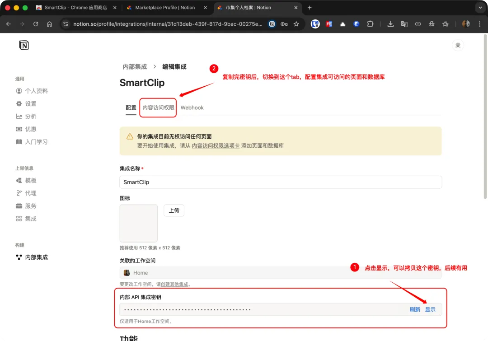Click the address bar URL
The width and height of the screenshot is (488, 341).
click(x=168, y=24)
